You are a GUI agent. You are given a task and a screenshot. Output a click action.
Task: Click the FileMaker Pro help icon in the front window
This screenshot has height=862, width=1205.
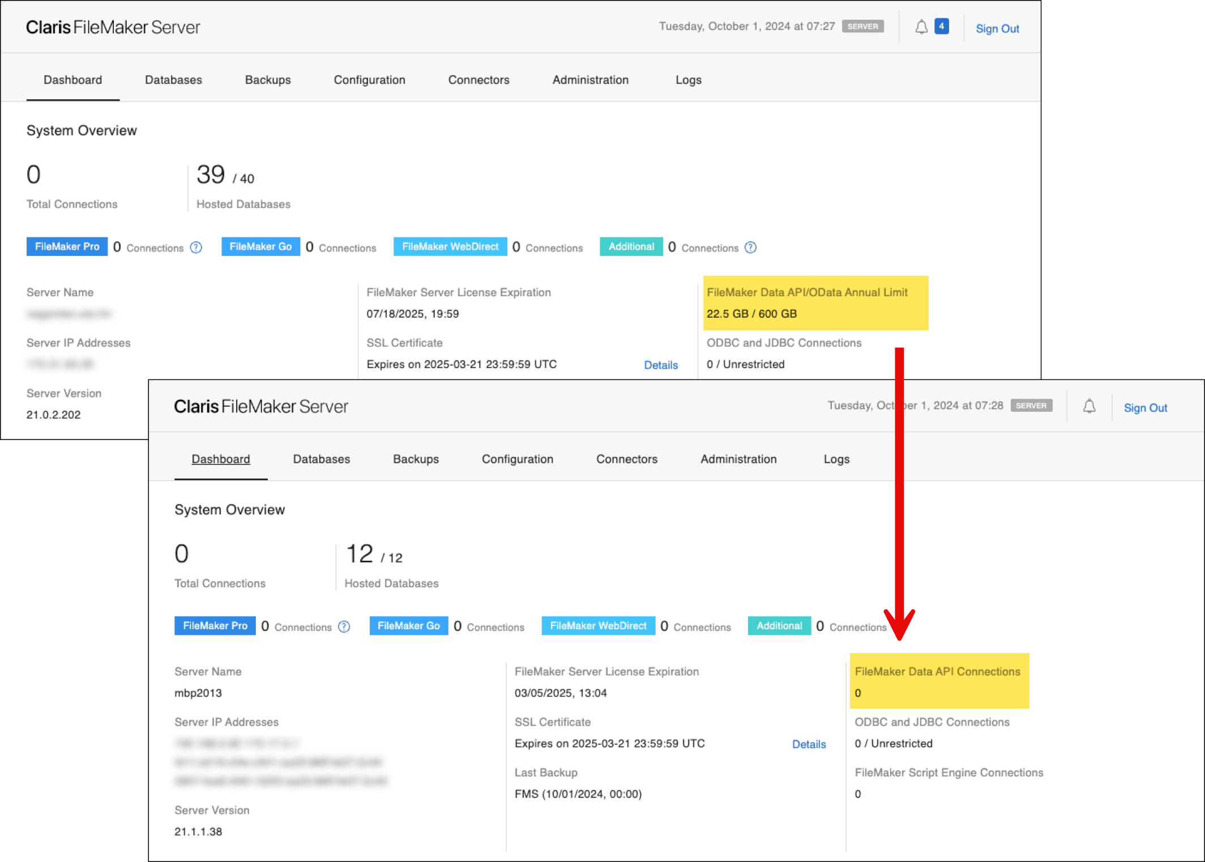344,627
